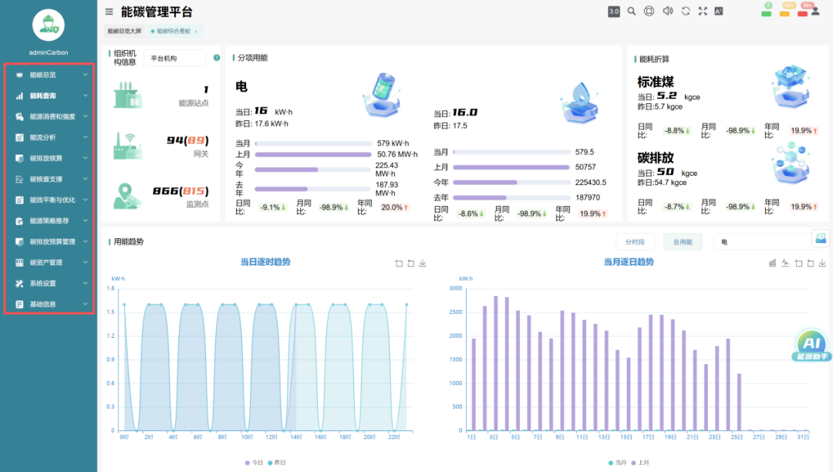Switch 当月逐日趋势 to bar chart icon
This screenshot has width=833, height=472.
coord(772,263)
